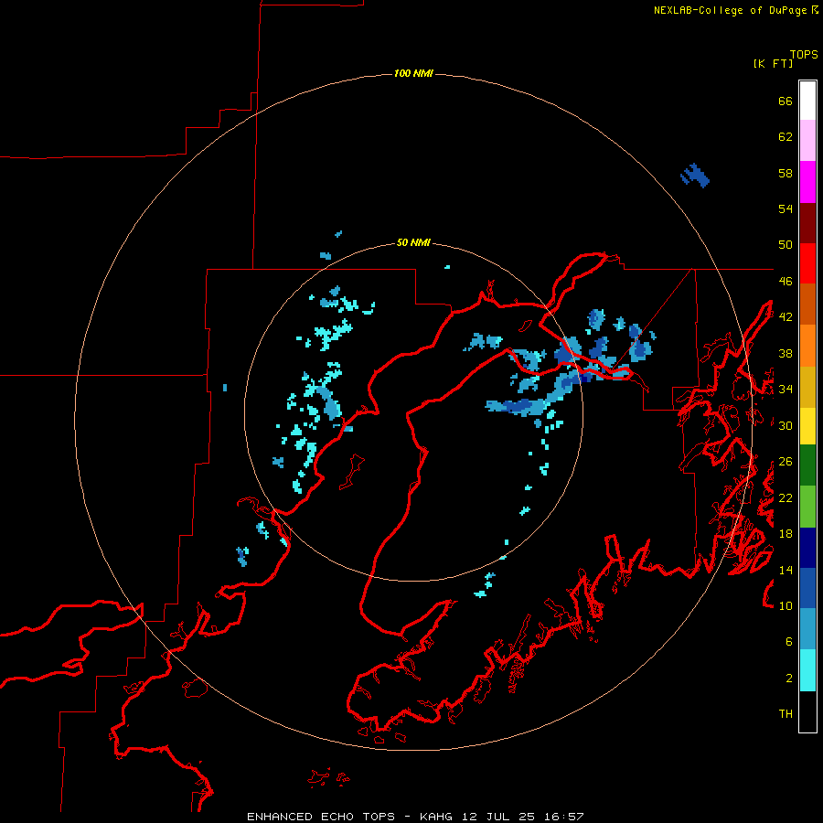Click the legend value 50
The height and width of the screenshot is (823, 823).
(x=786, y=245)
